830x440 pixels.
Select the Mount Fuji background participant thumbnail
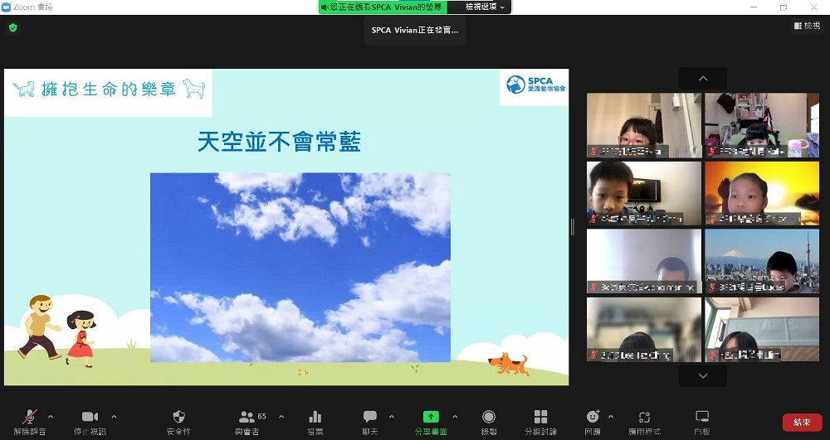[761, 261]
